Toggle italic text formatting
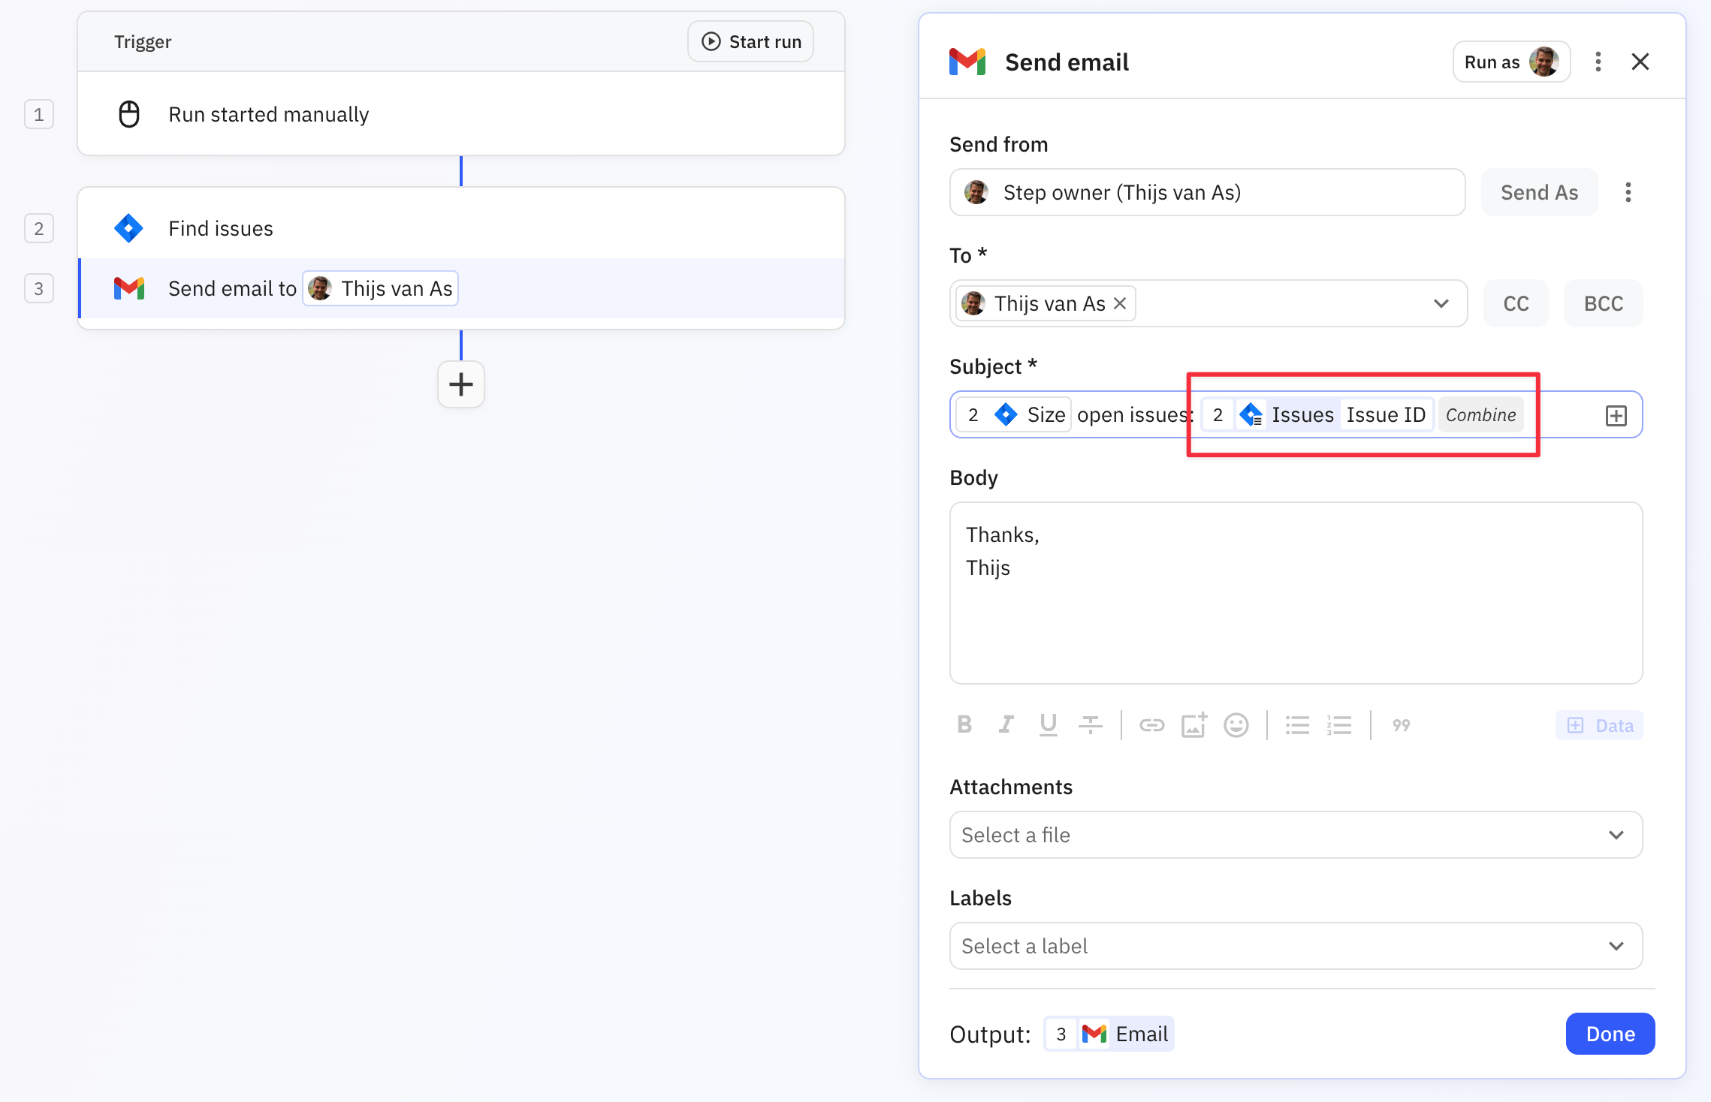This screenshot has width=1711, height=1102. pyautogui.click(x=1006, y=724)
